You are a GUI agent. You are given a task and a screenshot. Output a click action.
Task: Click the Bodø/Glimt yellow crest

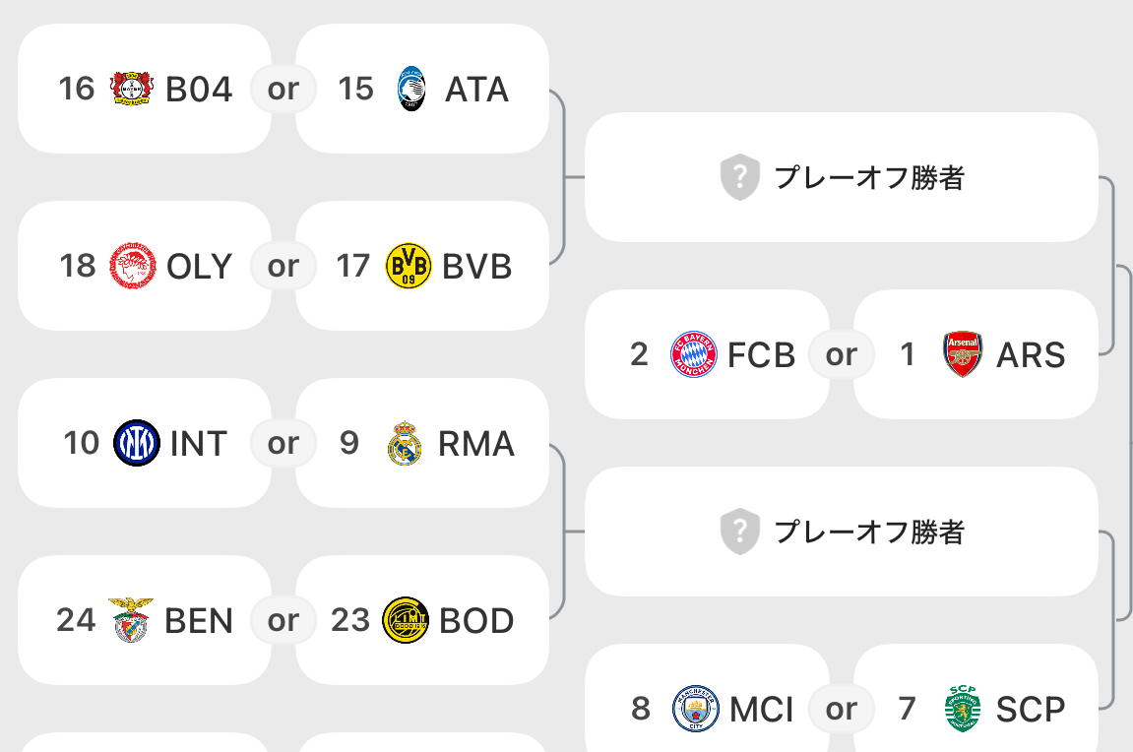point(406,620)
